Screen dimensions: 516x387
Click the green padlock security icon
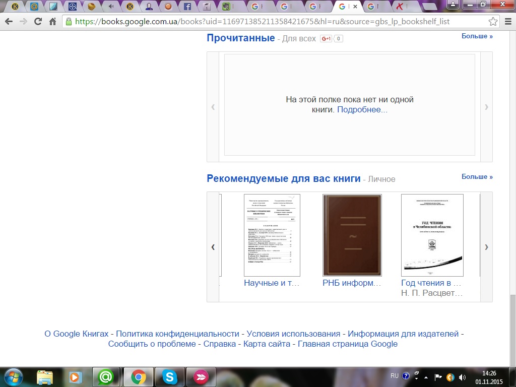[69, 22]
